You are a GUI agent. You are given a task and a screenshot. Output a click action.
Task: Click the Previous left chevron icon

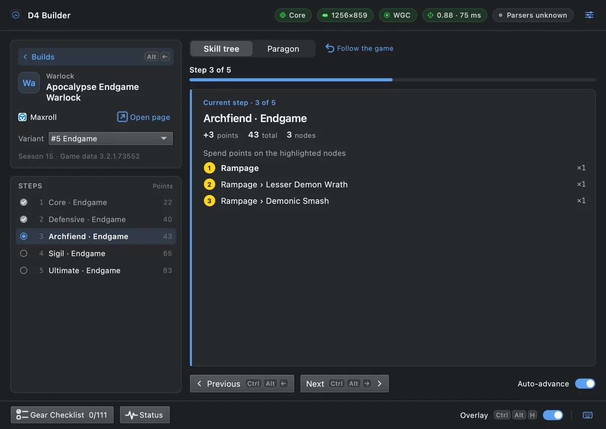tap(199, 384)
